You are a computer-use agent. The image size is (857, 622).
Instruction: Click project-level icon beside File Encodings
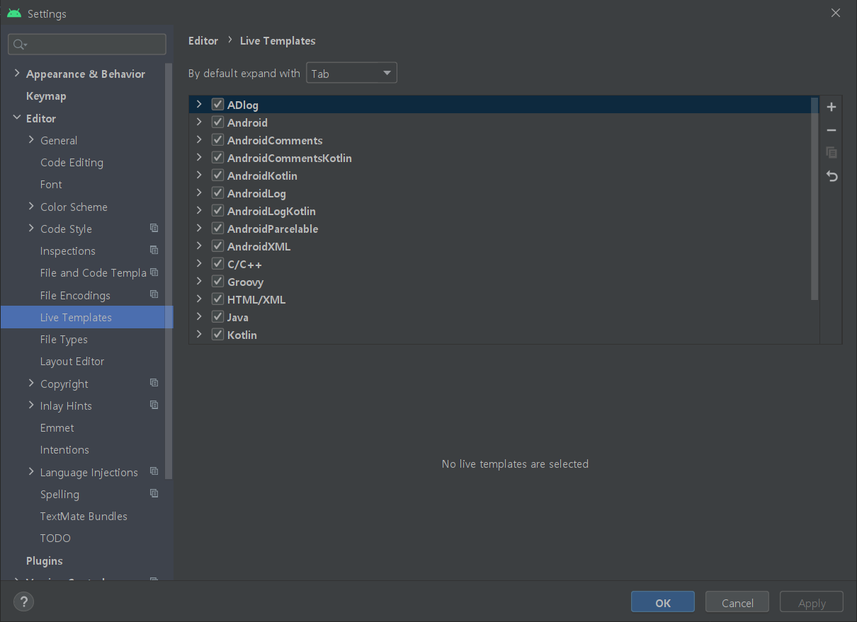pyautogui.click(x=154, y=294)
